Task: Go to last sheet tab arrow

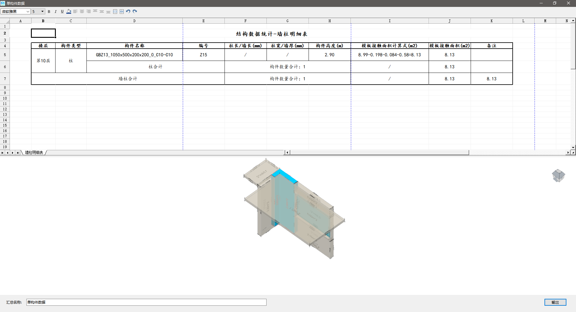Action: click(x=18, y=153)
